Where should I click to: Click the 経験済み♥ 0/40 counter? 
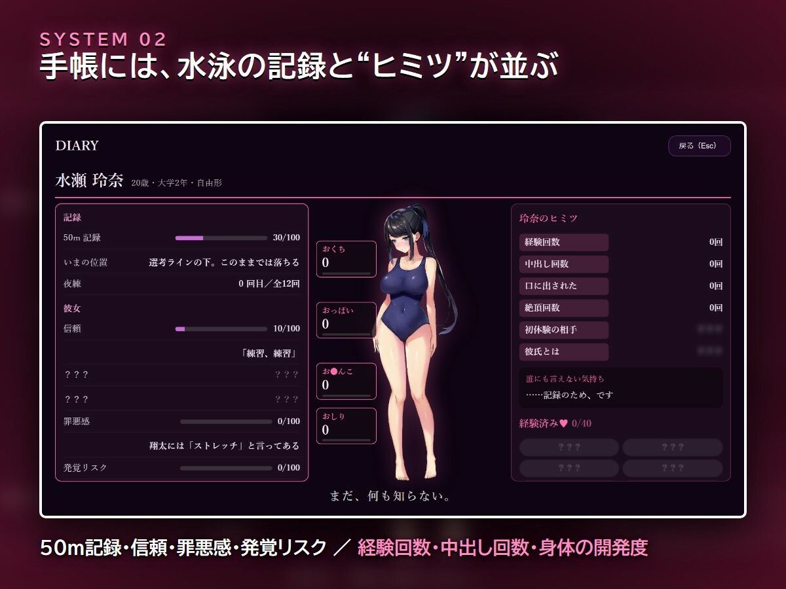[x=555, y=423]
